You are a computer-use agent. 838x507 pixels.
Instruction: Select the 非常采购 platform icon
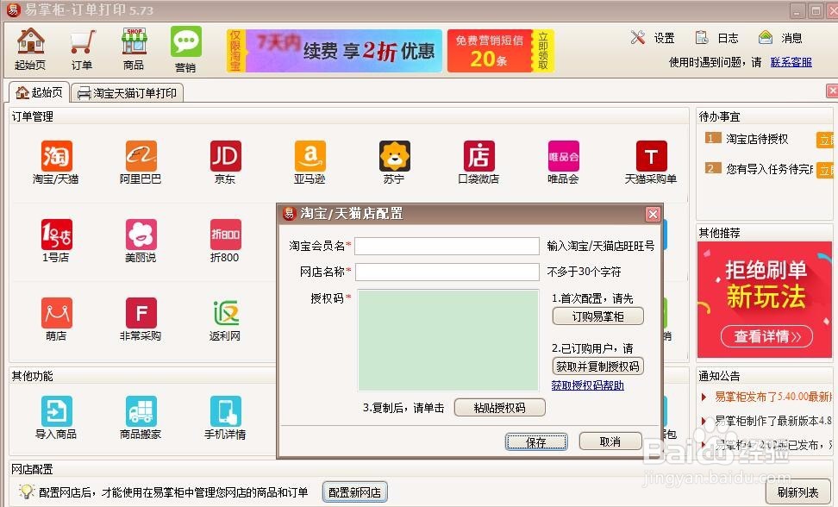point(141,319)
